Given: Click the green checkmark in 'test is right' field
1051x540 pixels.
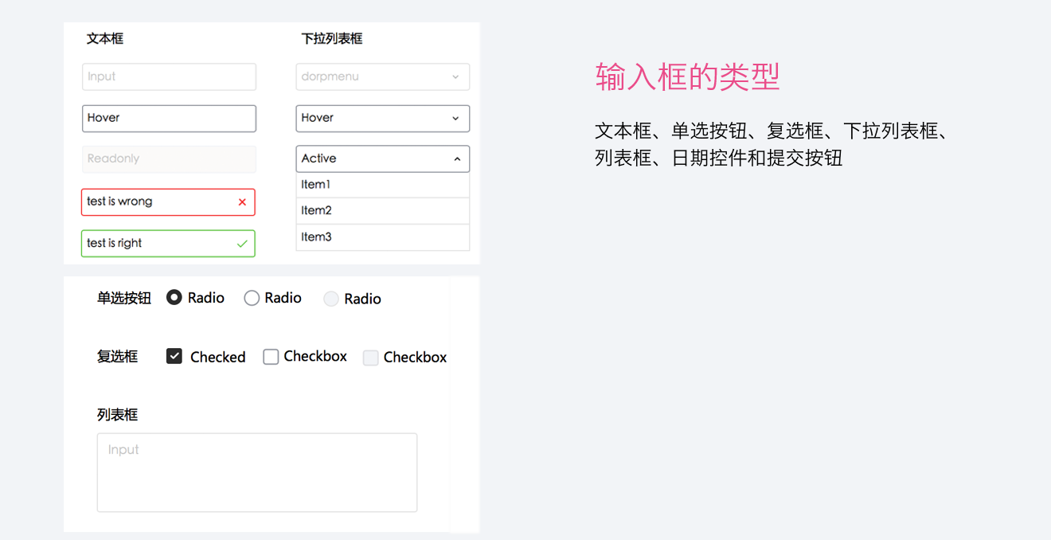Looking at the screenshot, I should click(x=242, y=244).
